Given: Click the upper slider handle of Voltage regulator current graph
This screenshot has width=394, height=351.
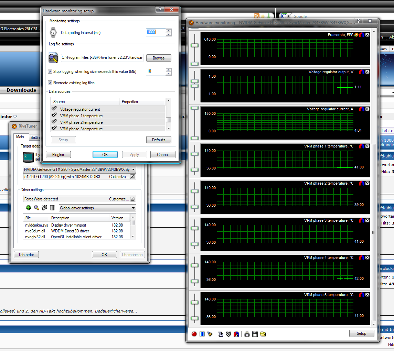Looking at the screenshot, I should coord(195,108).
